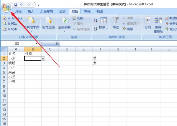This screenshot has height=126, width=177.
Task: Click the 编辑链接 button
Action: point(81,29)
